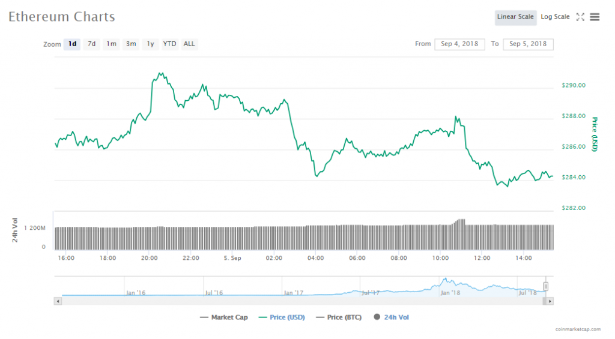The height and width of the screenshot is (339, 615).
Task: Select the 3m zoom option
Action: [x=130, y=44]
